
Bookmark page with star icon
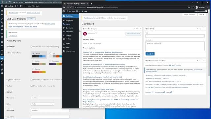click(189, 7)
